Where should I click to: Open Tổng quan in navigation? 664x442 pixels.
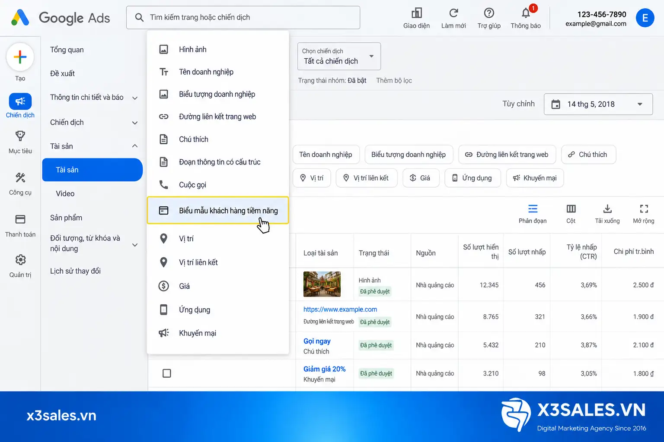pyautogui.click(x=67, y=50)
